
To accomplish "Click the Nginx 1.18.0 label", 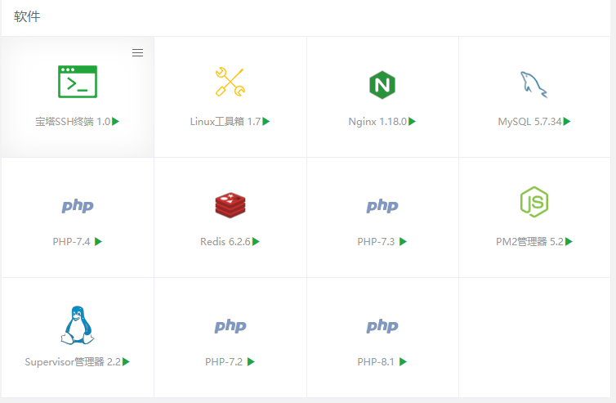I will point(377,122).
